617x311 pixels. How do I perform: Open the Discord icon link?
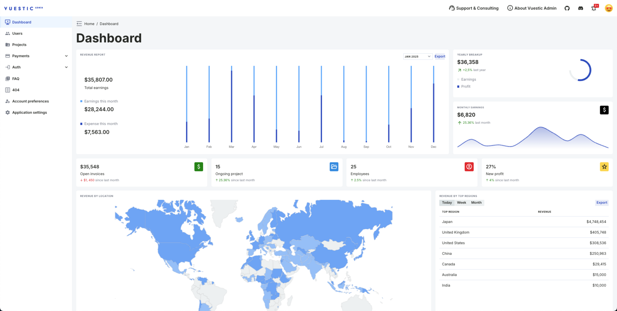pos(581,8)
